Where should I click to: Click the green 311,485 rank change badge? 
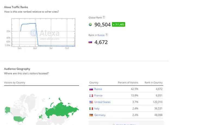point(119,25)
